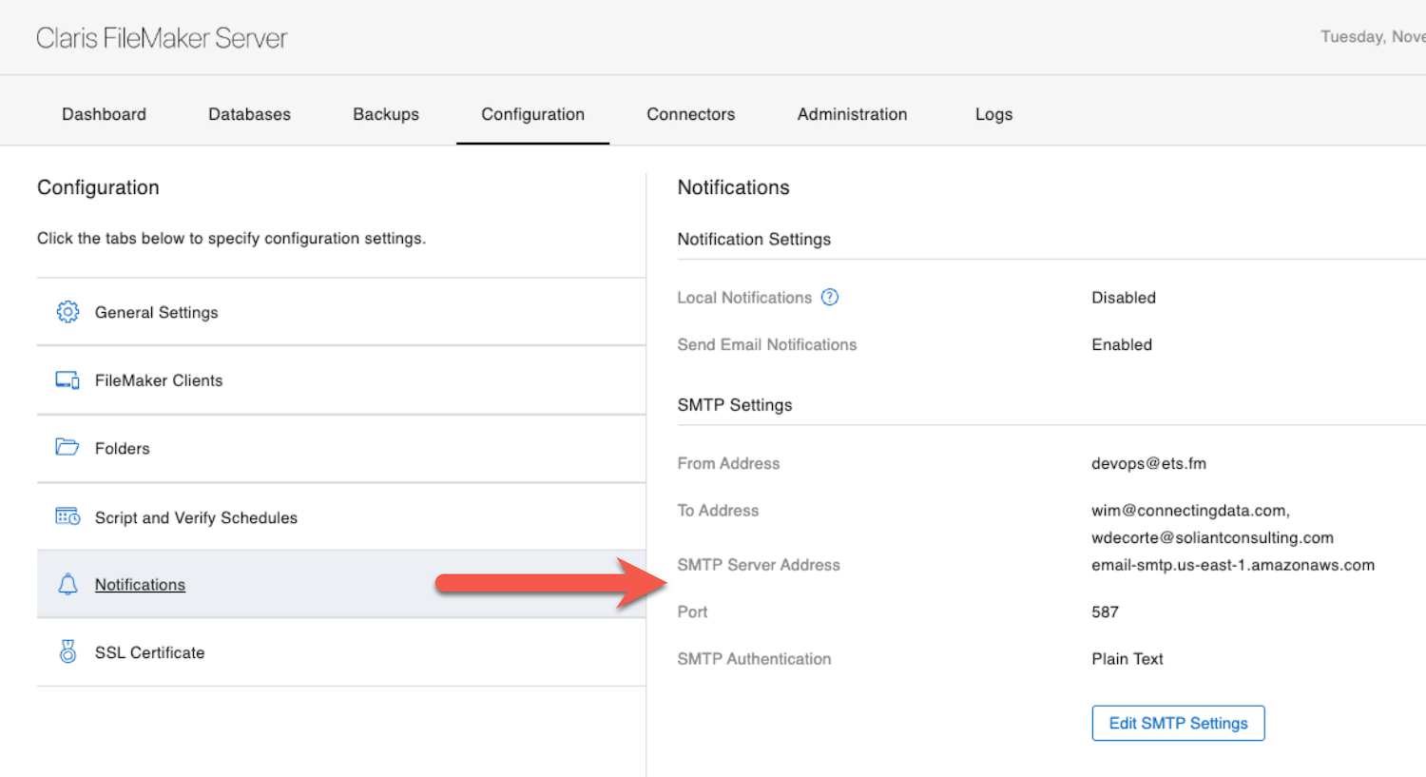This screenshot has width=1426, height=777.
Task: Click the SMTP Server Address label
Action: pos(759,565)
